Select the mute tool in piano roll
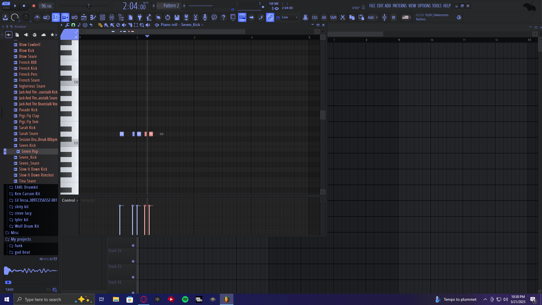This screenshot has height=305, width=542. pyautogui.click(x=124, y=25)
